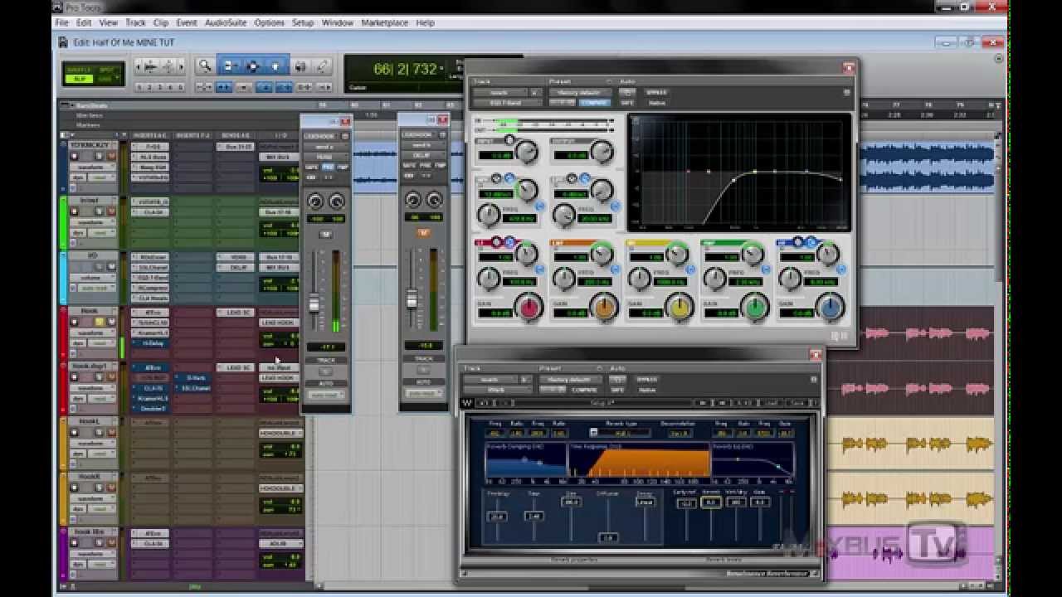The image size is (1062, 597).
Task: Unmute the DELAY send with orange M
Action: pyautogui.click(x=423, y=233)
